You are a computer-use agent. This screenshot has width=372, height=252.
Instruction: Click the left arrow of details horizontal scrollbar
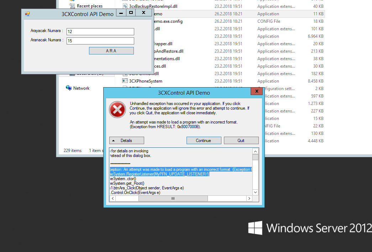(113, 198)
